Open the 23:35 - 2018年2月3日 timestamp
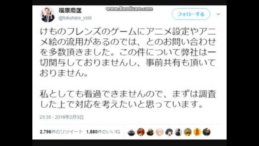The height and width of the screenshot is (146, 259). (x=62, y=117)
